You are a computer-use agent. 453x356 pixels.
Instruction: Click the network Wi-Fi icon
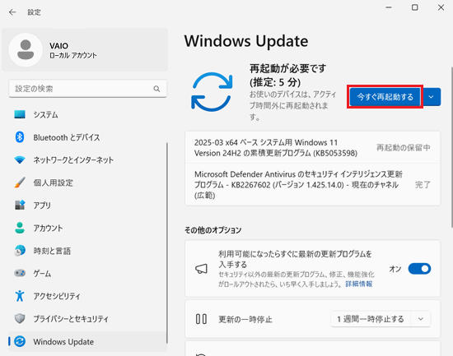tap(20, 160)
